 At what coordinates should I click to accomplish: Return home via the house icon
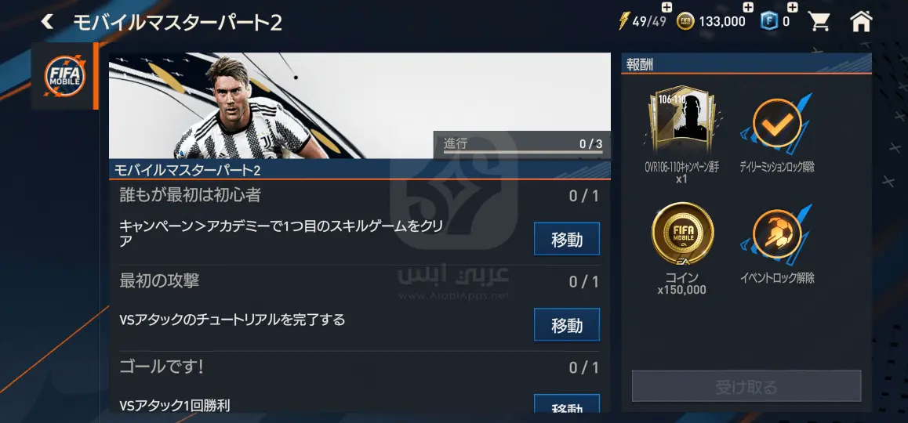[861, 21]
